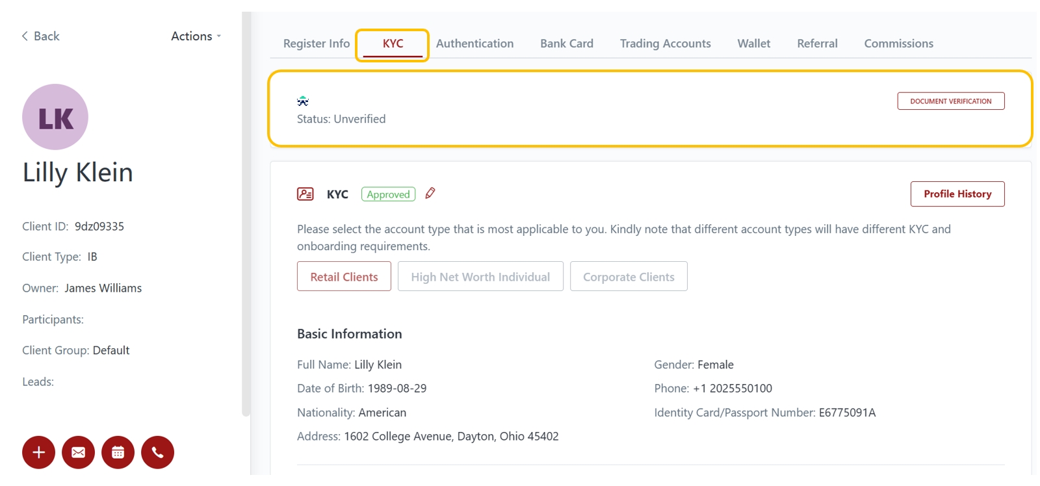The image size is (1040, 486).
Task: Select High Net Worth Individual option
Action: pos(480,277)
